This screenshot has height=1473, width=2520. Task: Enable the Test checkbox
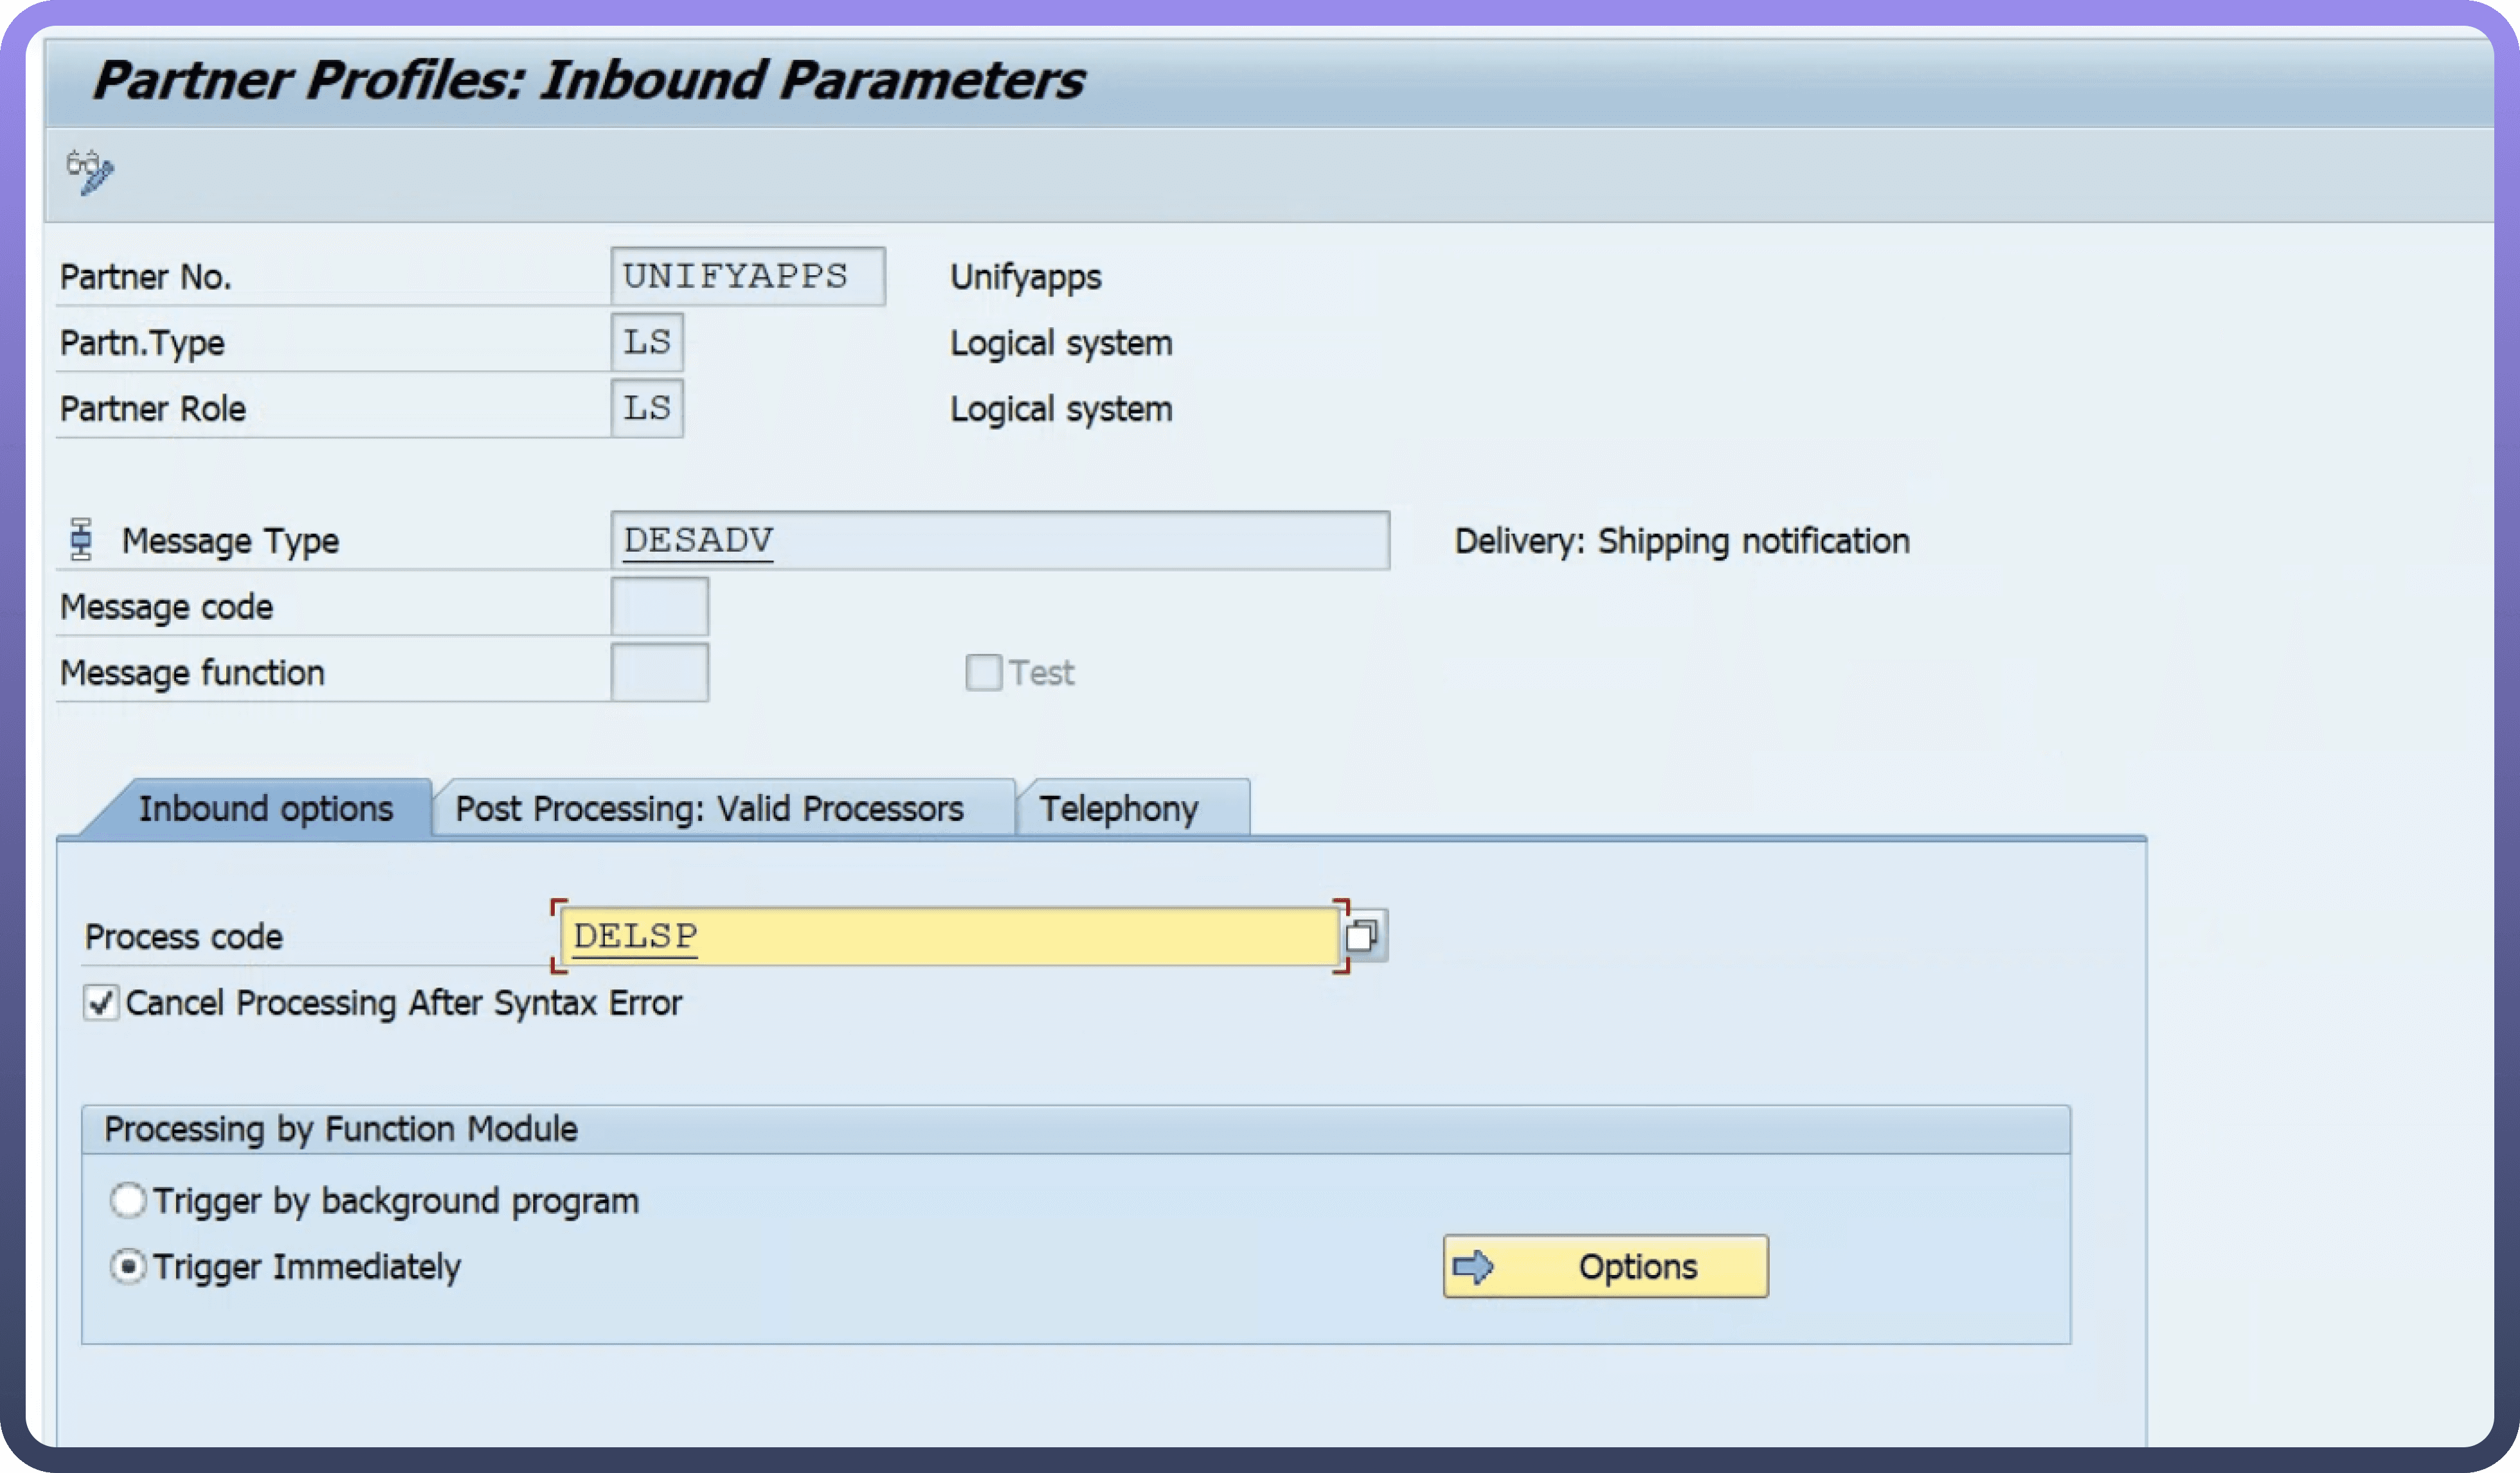983,672
